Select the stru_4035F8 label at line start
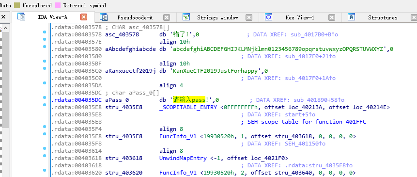417x177 pixels. click(124, 136)
